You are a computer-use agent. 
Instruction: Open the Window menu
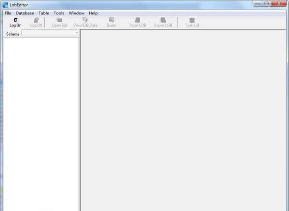point(77,13)
